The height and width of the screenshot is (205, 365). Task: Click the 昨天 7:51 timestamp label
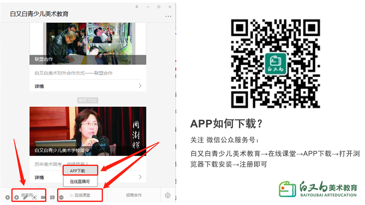[x=88, y=100]
